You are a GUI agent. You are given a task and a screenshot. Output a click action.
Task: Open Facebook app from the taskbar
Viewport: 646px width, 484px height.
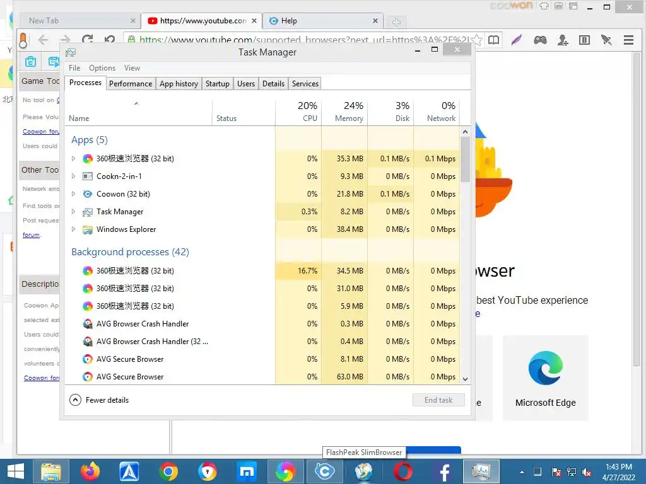coord(443,471)
